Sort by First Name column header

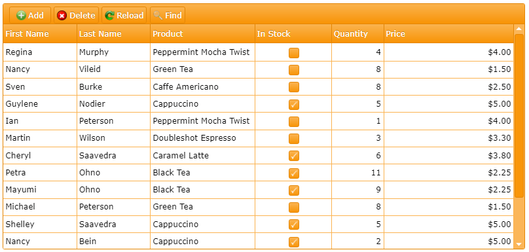pos(40,34)
